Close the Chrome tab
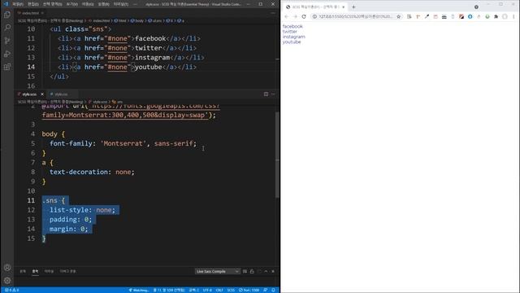 343,7
